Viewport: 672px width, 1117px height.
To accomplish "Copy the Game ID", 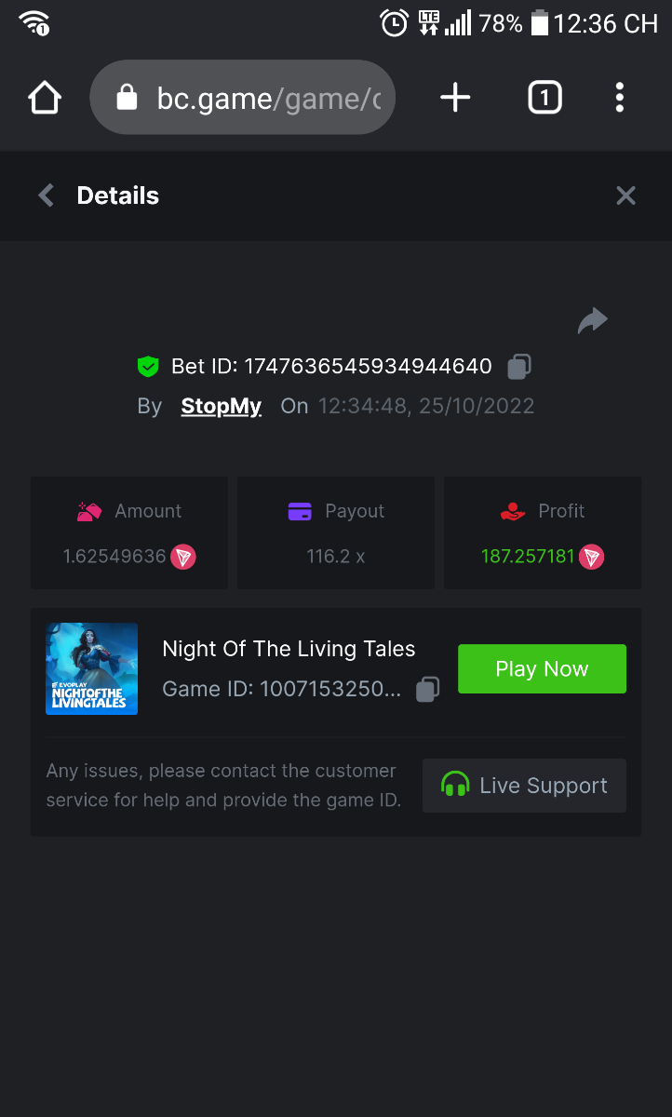I will (x=427, y=690).
